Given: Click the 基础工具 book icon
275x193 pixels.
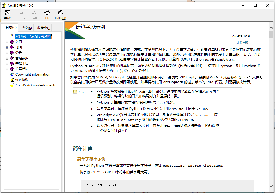Looking at the screenshot, I should pos(12,64).
